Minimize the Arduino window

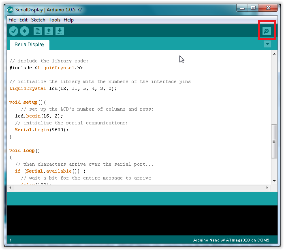[x=242, y=8]
